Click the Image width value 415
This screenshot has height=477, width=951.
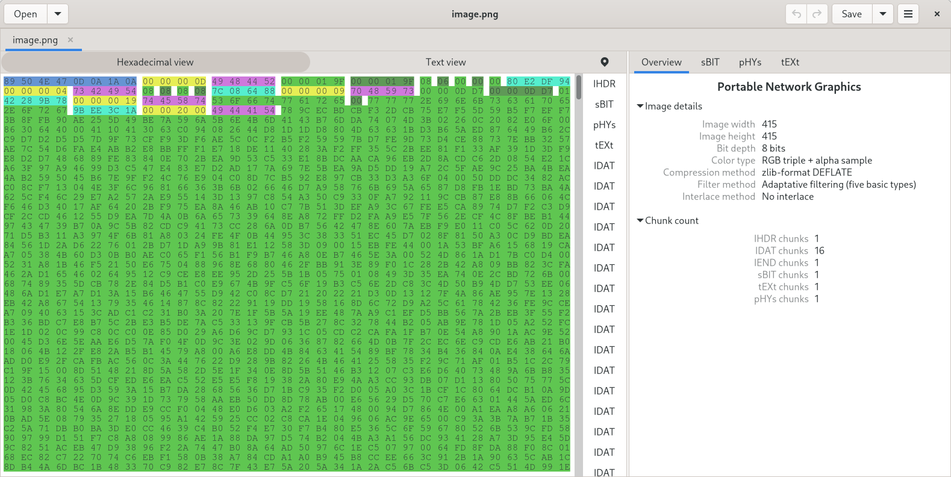[769, 124]
